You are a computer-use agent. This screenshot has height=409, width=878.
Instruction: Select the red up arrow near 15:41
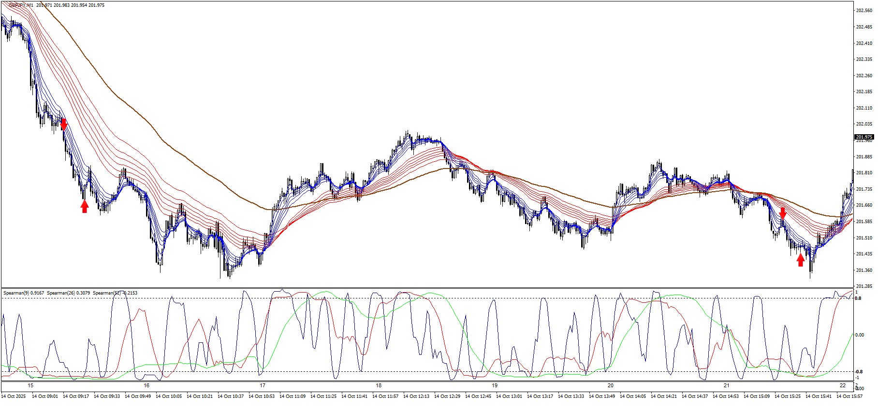click(x=801, y=260)
